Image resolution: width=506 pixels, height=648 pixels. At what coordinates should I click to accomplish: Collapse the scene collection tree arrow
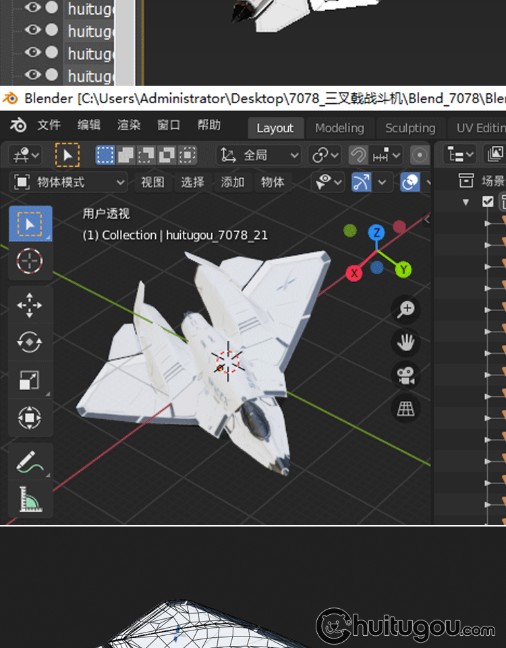click(466, 202)
